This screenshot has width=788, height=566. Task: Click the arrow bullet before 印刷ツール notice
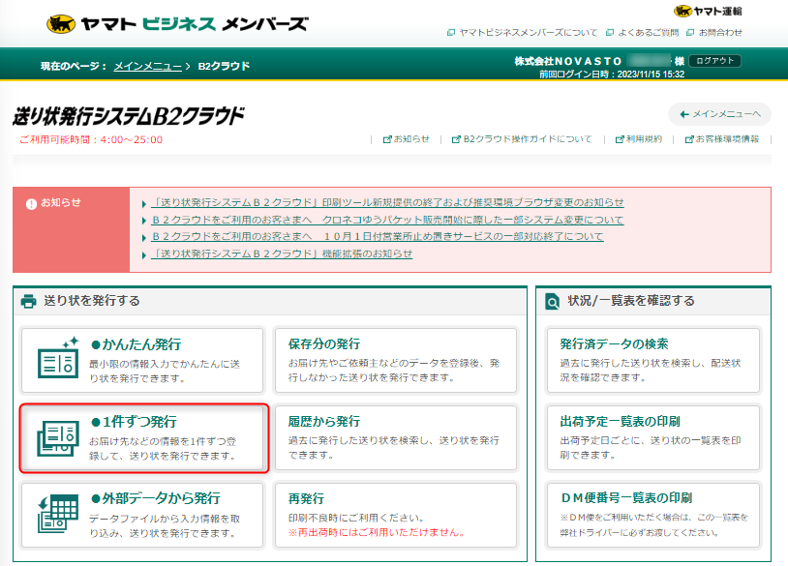tap(143, 204)
